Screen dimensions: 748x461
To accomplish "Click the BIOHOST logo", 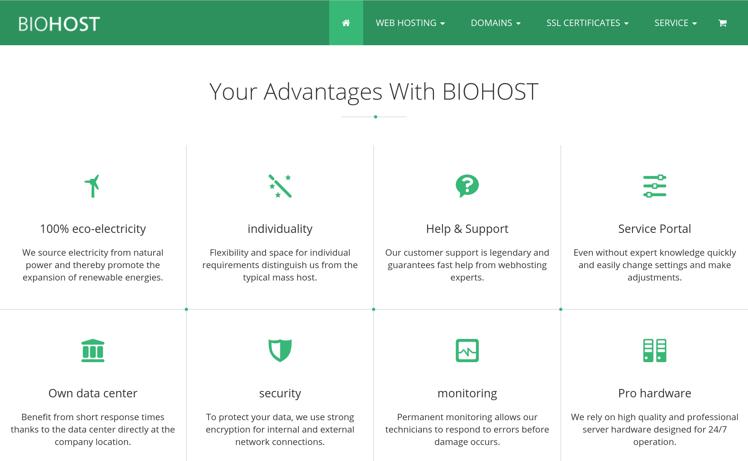I will [59, 24].
